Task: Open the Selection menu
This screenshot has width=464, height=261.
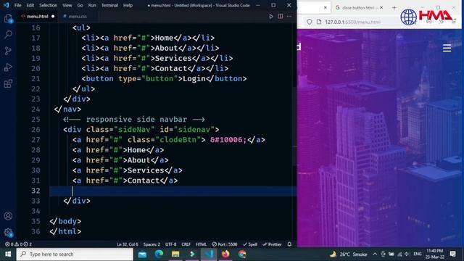Action: coord(49,5)
